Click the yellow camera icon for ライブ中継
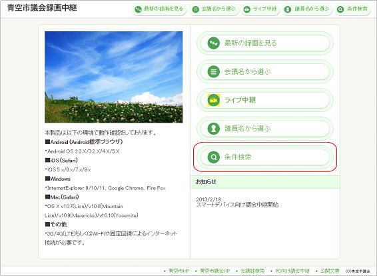This screenshot has height=276, width=377. (214, 100)
